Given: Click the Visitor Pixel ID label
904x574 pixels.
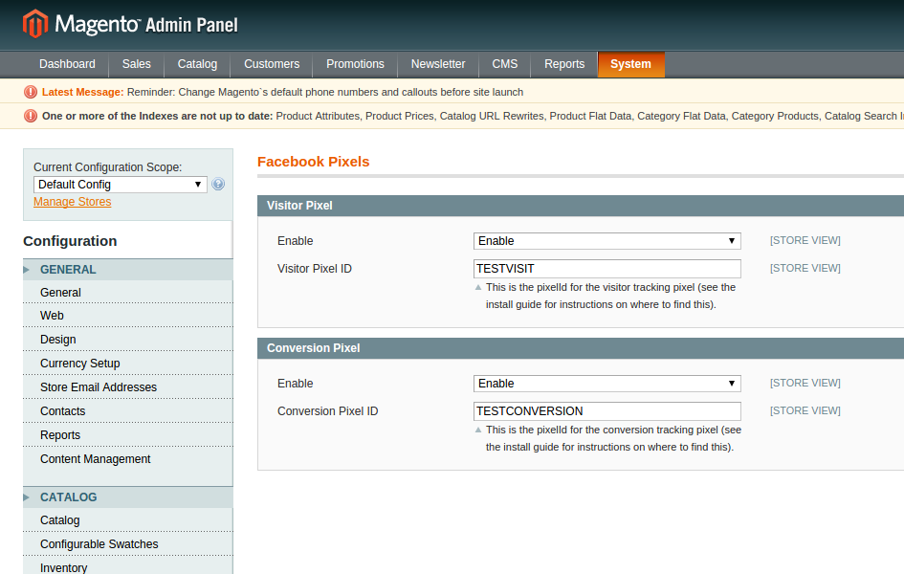Looking at the screenshot, I should click(x=314, y=269).
